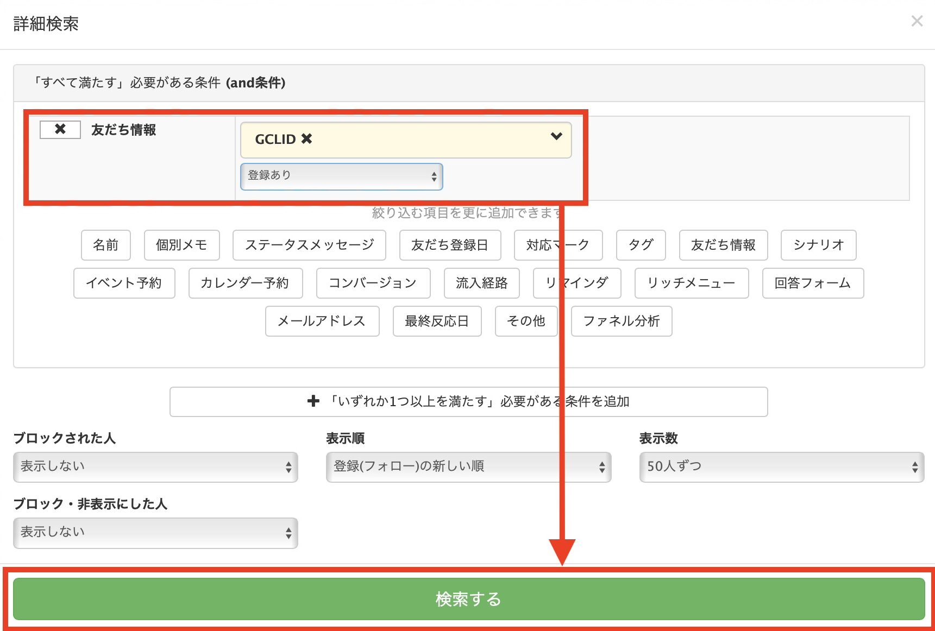
Task: Open the 表示順 sort order dropdown
Action: click(468, 466)
